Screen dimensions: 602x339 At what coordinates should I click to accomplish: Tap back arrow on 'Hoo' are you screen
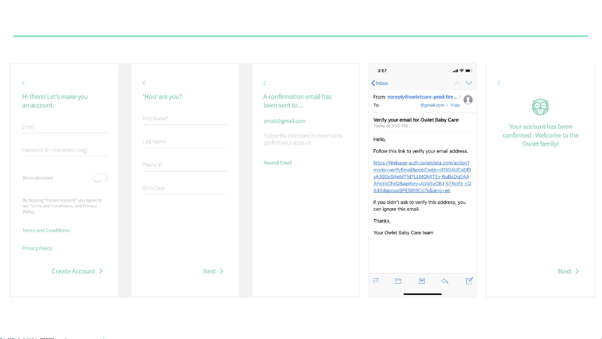click(x=144, y=83)
